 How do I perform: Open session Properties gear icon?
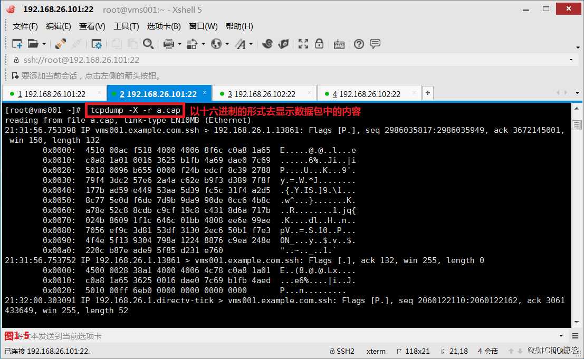[x=97, y=44]
